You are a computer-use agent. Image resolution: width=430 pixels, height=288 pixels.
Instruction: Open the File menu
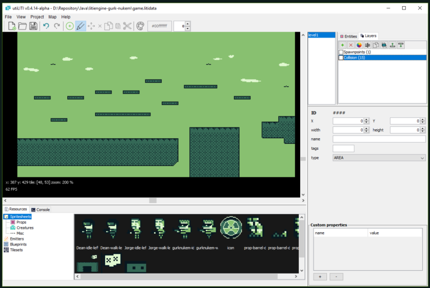pos(8,17)
